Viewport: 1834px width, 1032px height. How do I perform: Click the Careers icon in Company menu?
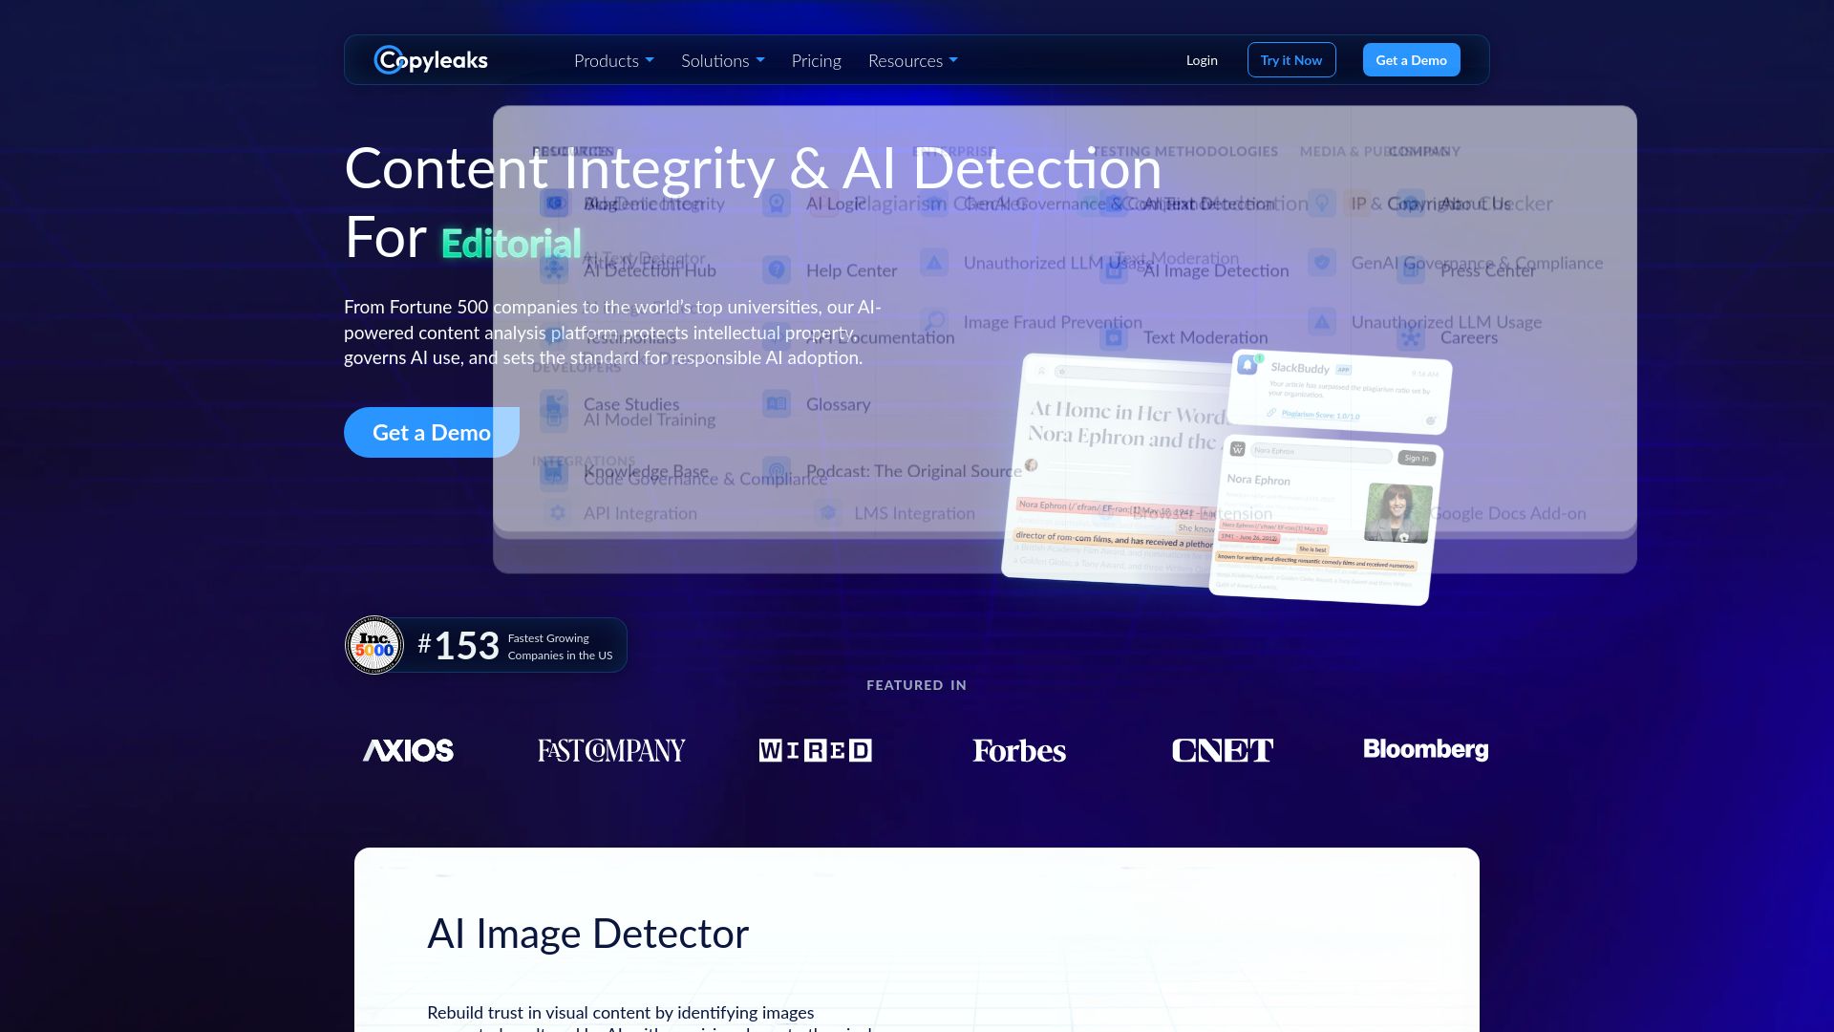[1410, 337]
